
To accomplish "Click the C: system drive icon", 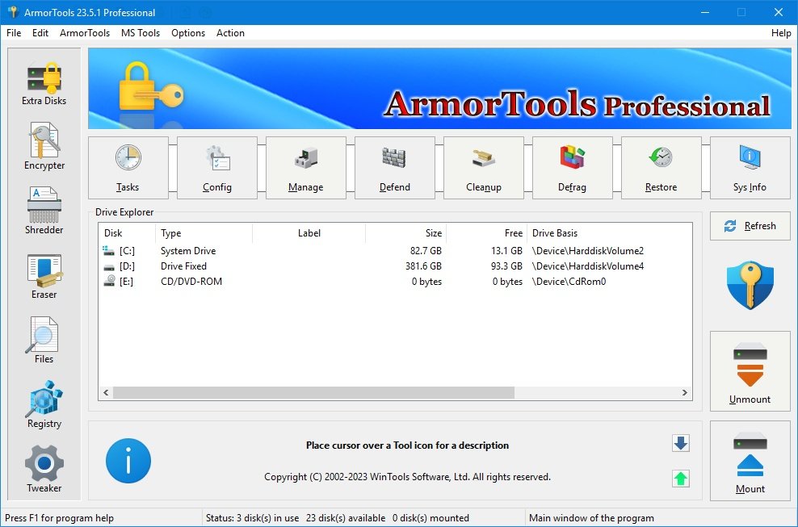I will point(108,251).
